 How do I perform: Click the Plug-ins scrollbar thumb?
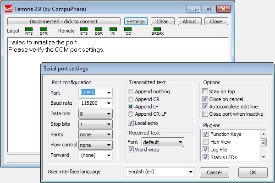coord(264,142)
